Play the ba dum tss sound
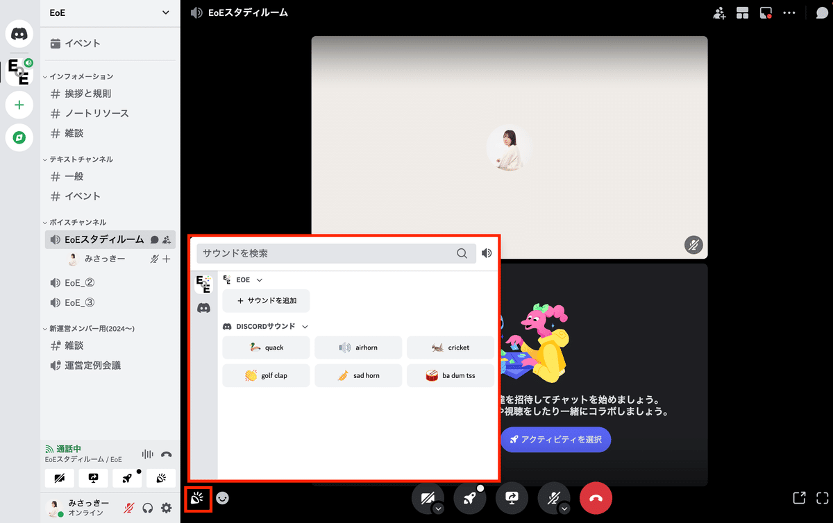This screenshot has width=833, height=523. pos(451,375)
